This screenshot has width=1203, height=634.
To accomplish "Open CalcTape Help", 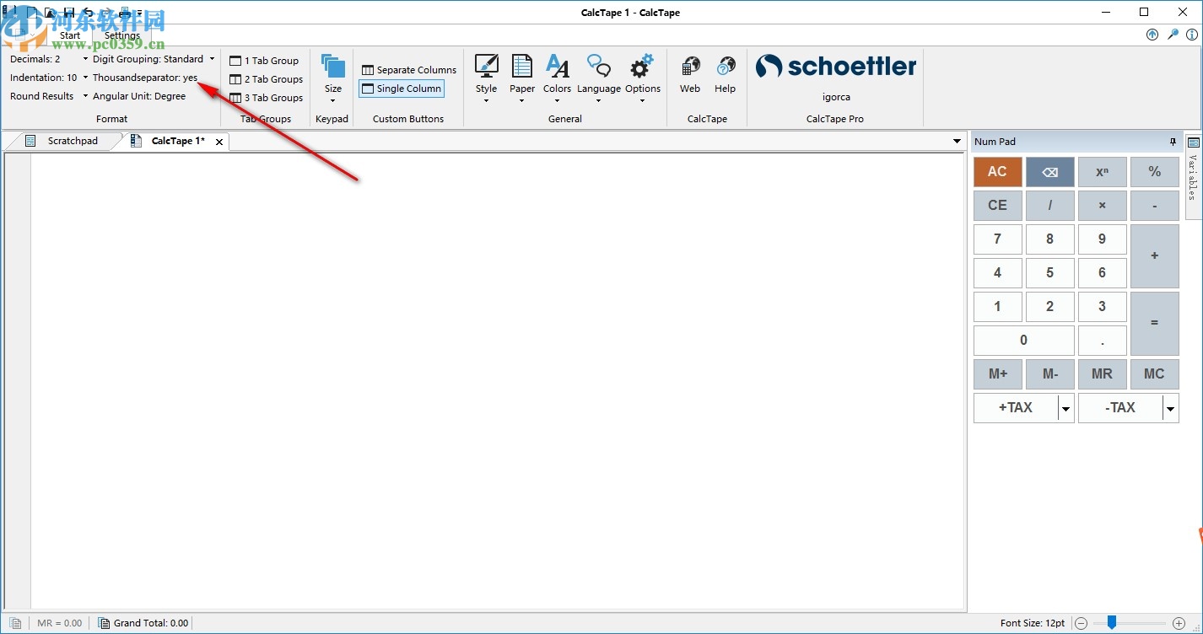I will (x=726, y=74).
